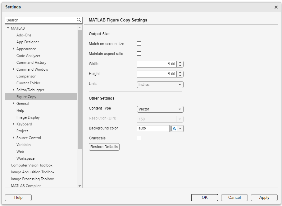Click the Background color text field

(x=153, y=129)
